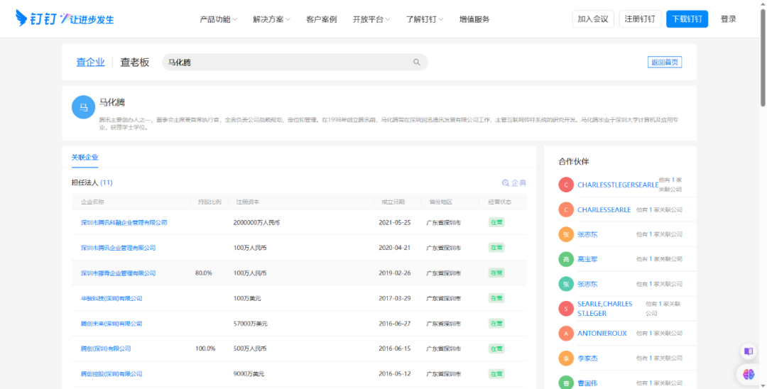Click the green 高 avatar for 高宝军

566,259
